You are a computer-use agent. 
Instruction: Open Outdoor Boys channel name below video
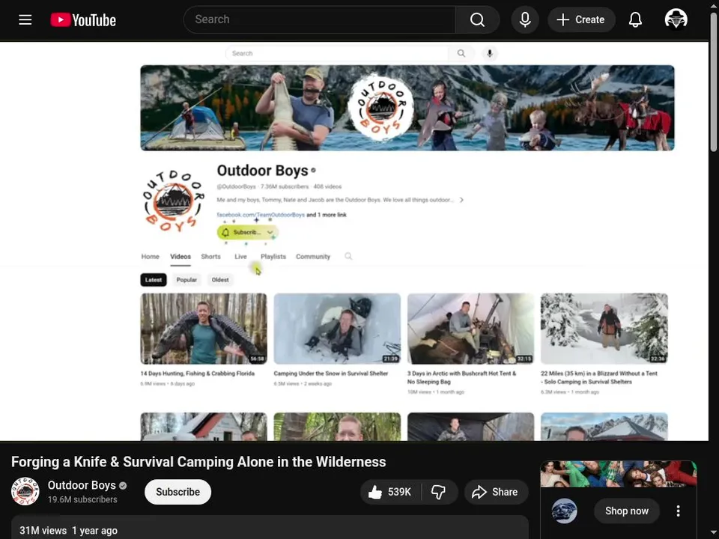coord(82,485)
